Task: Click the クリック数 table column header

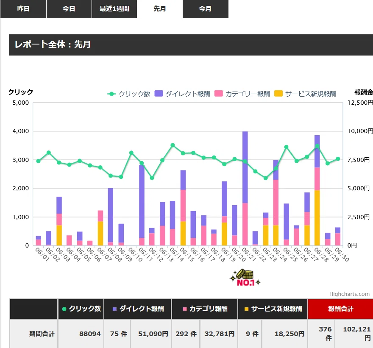Action: (81, 309)
